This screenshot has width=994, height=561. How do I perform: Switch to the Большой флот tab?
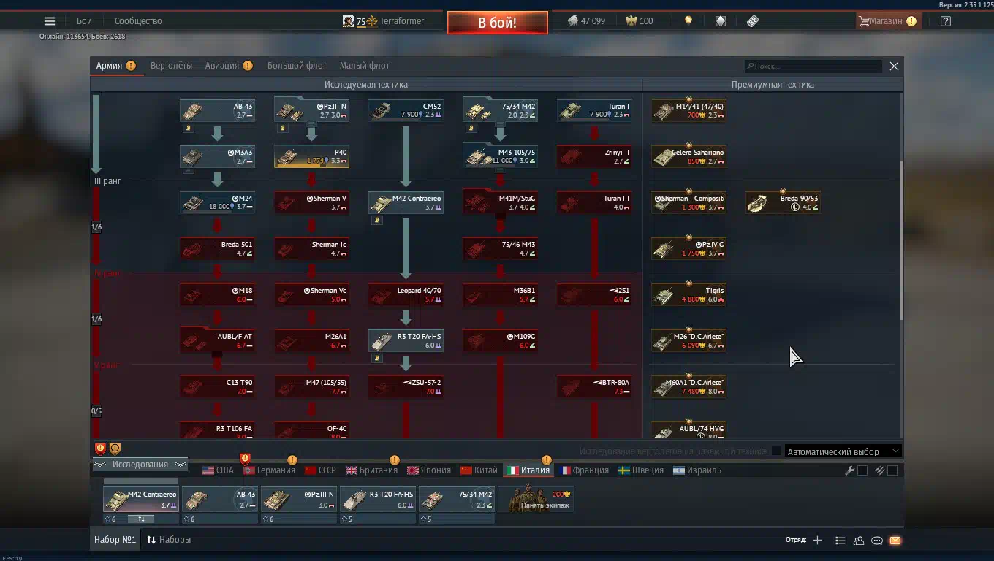pyautogui.click(x=297, y=66)
